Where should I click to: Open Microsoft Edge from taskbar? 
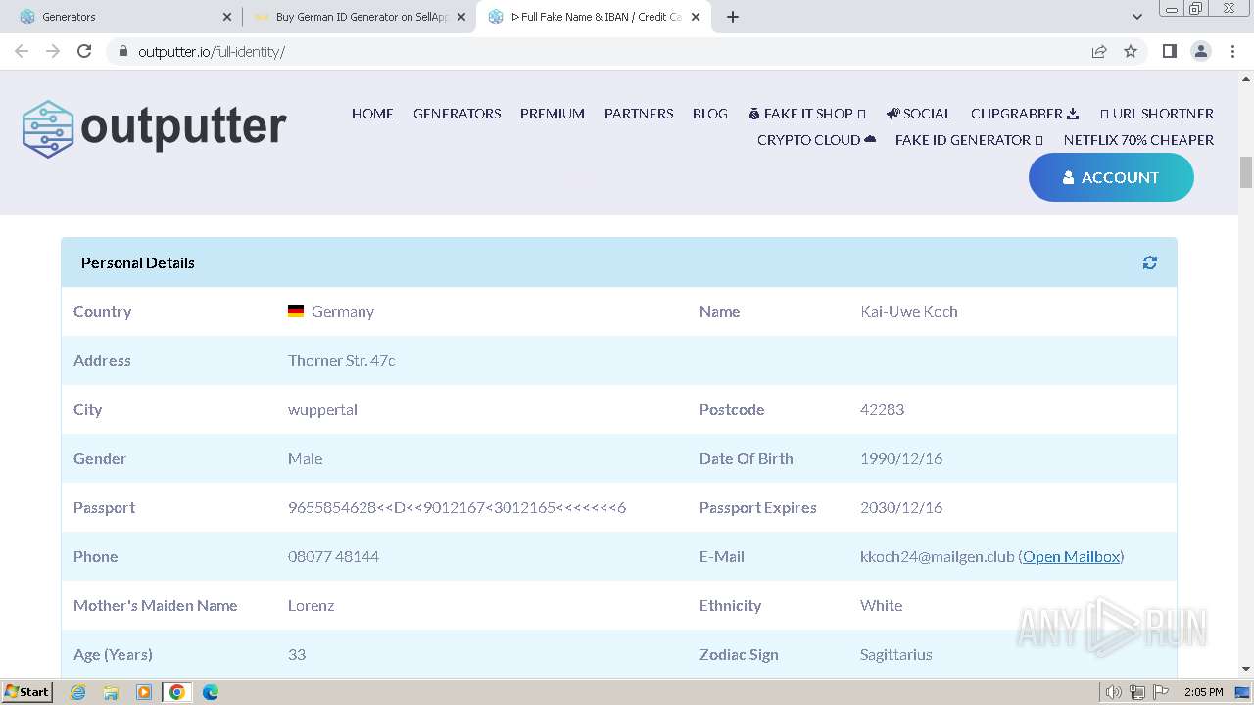[211, 692]
